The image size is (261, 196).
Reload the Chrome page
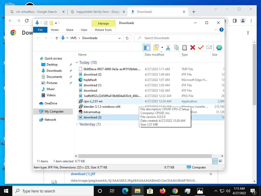27,21
